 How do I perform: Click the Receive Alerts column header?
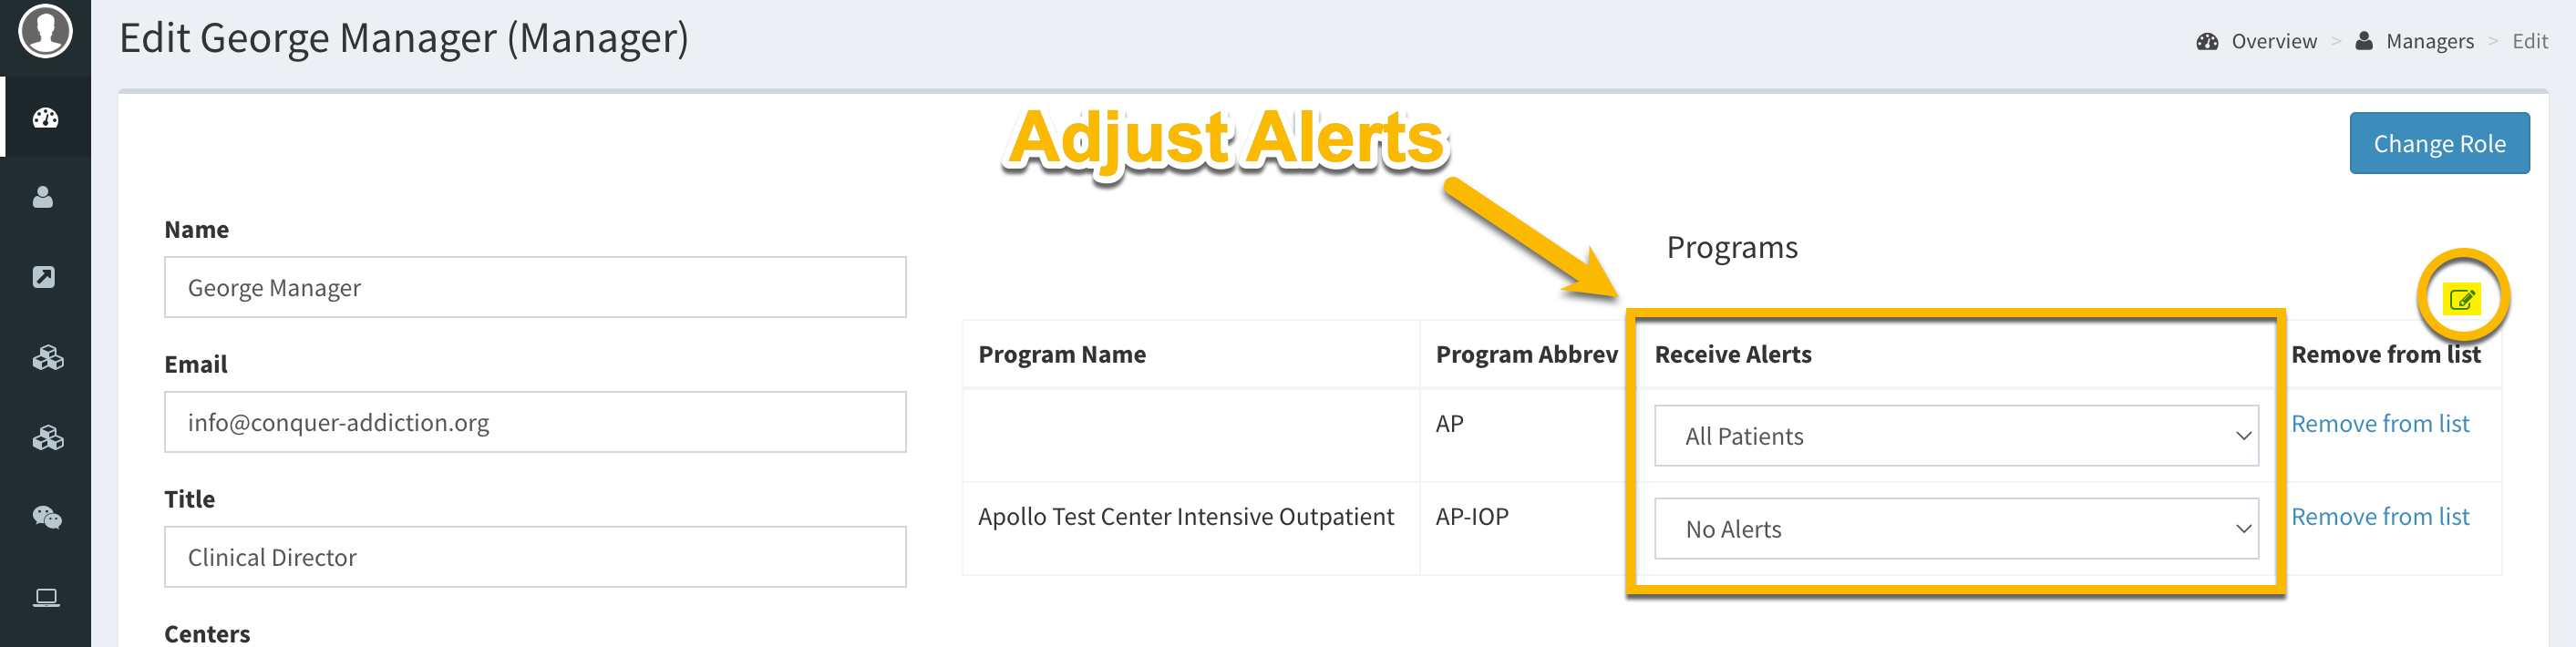pos(1733,355)
